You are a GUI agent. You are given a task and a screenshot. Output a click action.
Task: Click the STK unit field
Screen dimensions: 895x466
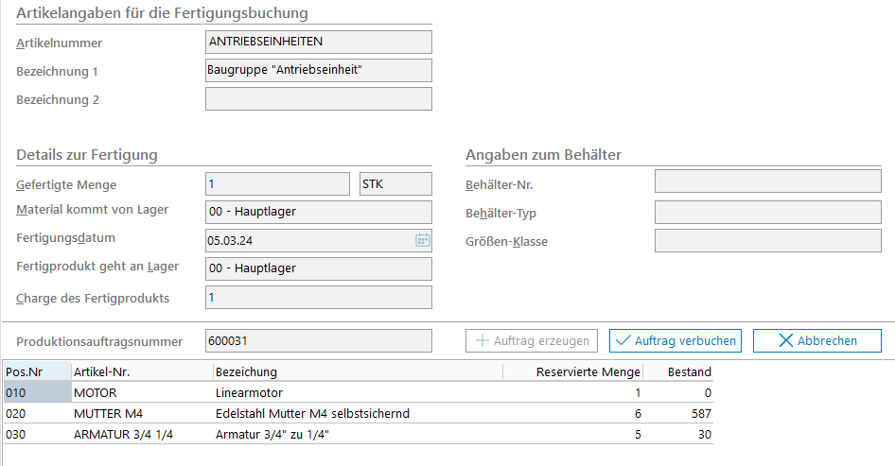pos(395,184)
